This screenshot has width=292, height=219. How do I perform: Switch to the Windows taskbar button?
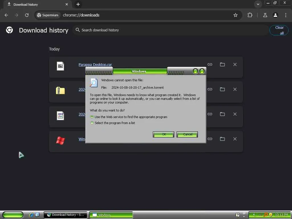point(111,215)
